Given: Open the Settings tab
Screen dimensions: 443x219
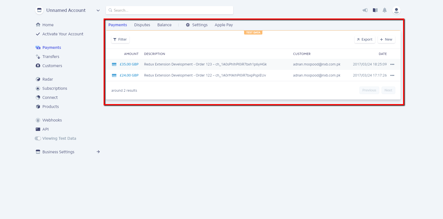Looking at the screenshot, I should 200,25.
